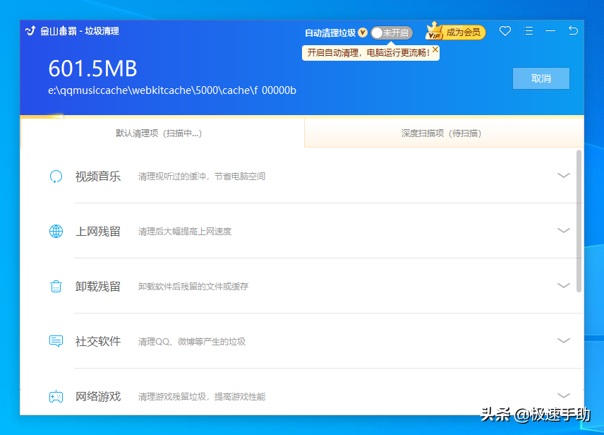Open the list menu icon at top right

pos(528,32)
